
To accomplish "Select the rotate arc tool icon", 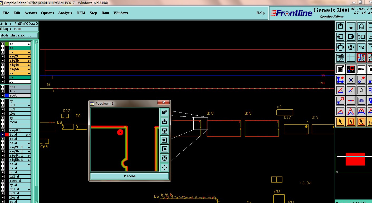I will coord(361,90).
